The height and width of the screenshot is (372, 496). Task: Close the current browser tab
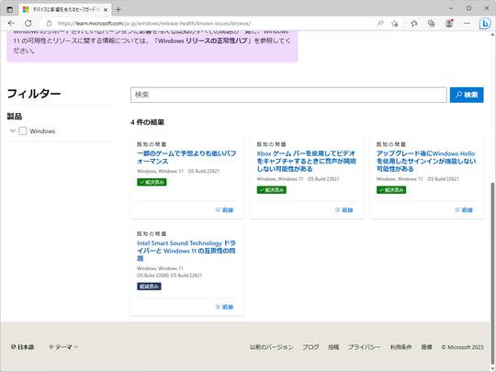pos(106,10)
